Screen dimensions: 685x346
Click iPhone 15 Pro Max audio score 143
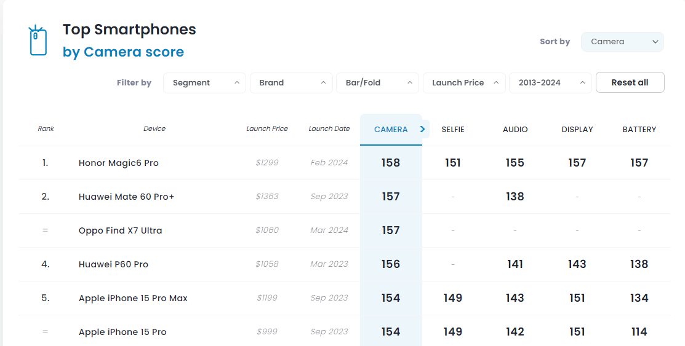pyautogui.click(x=515, y=298)
